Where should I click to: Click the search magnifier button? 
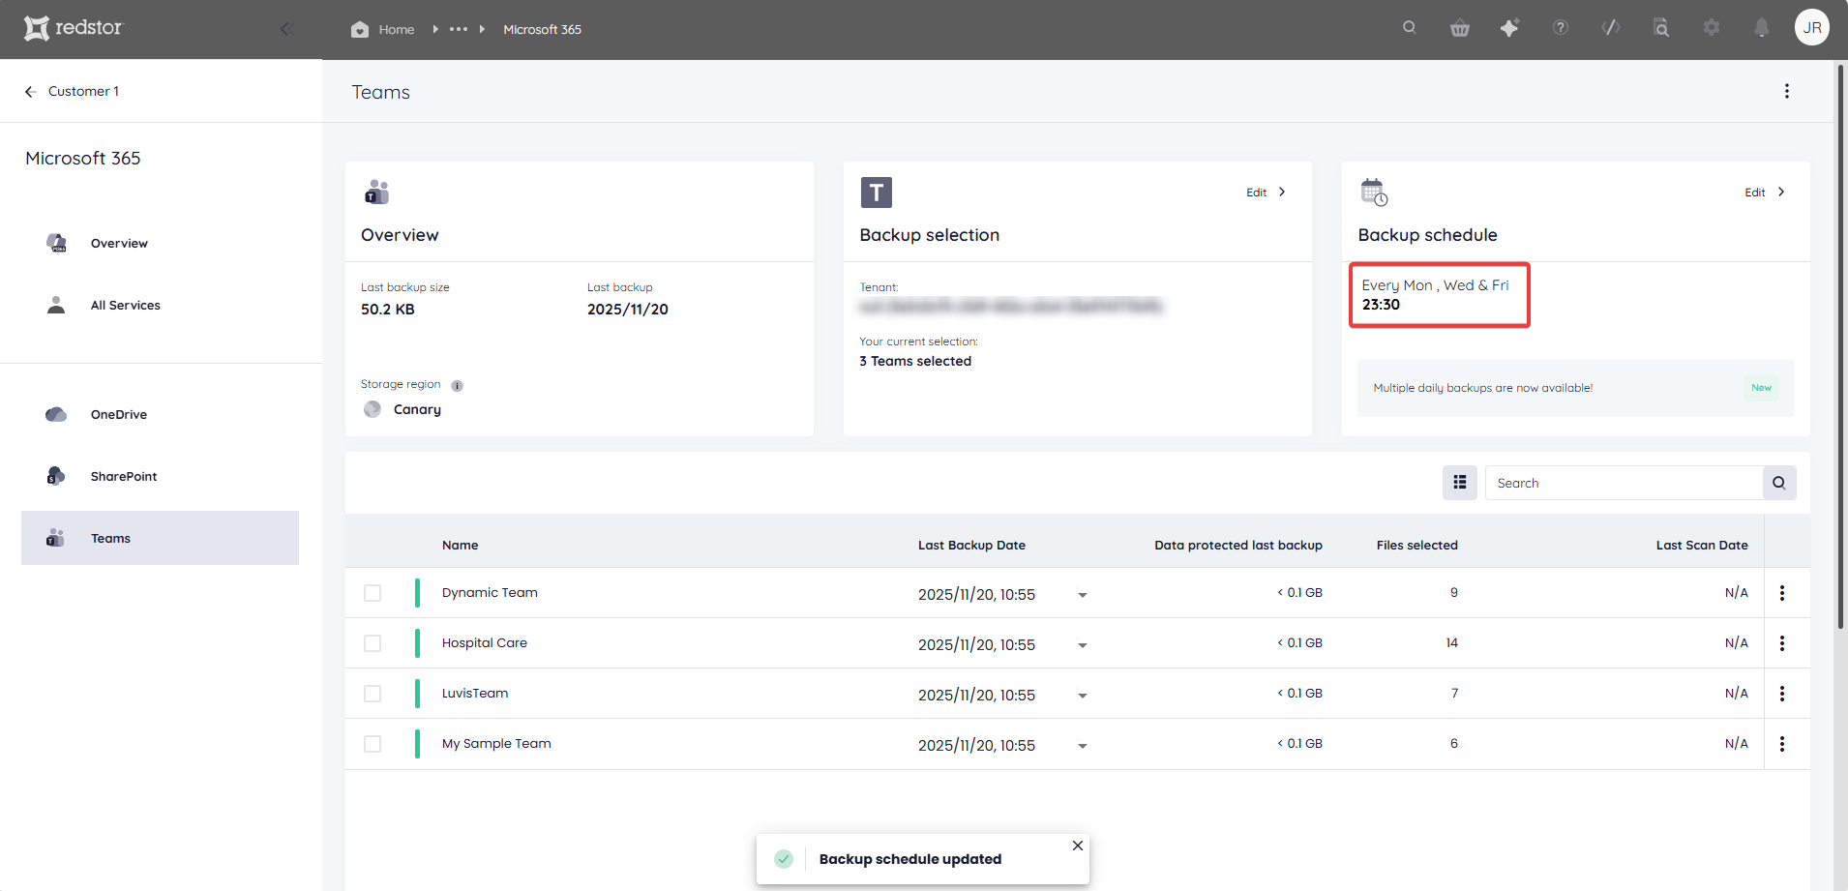point(1779,483)
